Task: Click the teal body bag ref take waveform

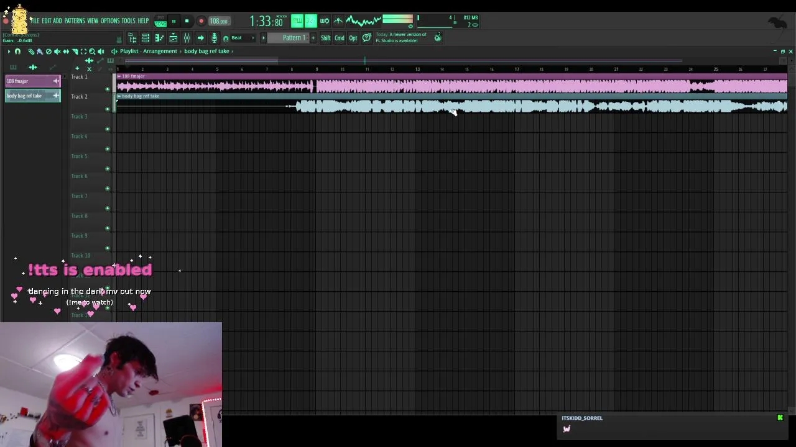Action: (451, 107)
